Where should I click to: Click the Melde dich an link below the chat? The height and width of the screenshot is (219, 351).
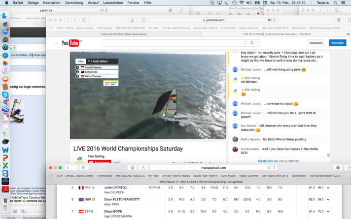pos(268,161)
